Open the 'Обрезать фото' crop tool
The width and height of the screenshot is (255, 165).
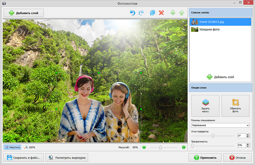click(235, 106)
